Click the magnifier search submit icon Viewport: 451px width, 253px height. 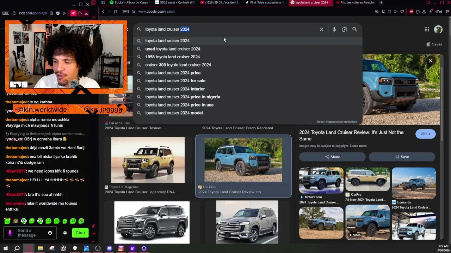[355, 30]
